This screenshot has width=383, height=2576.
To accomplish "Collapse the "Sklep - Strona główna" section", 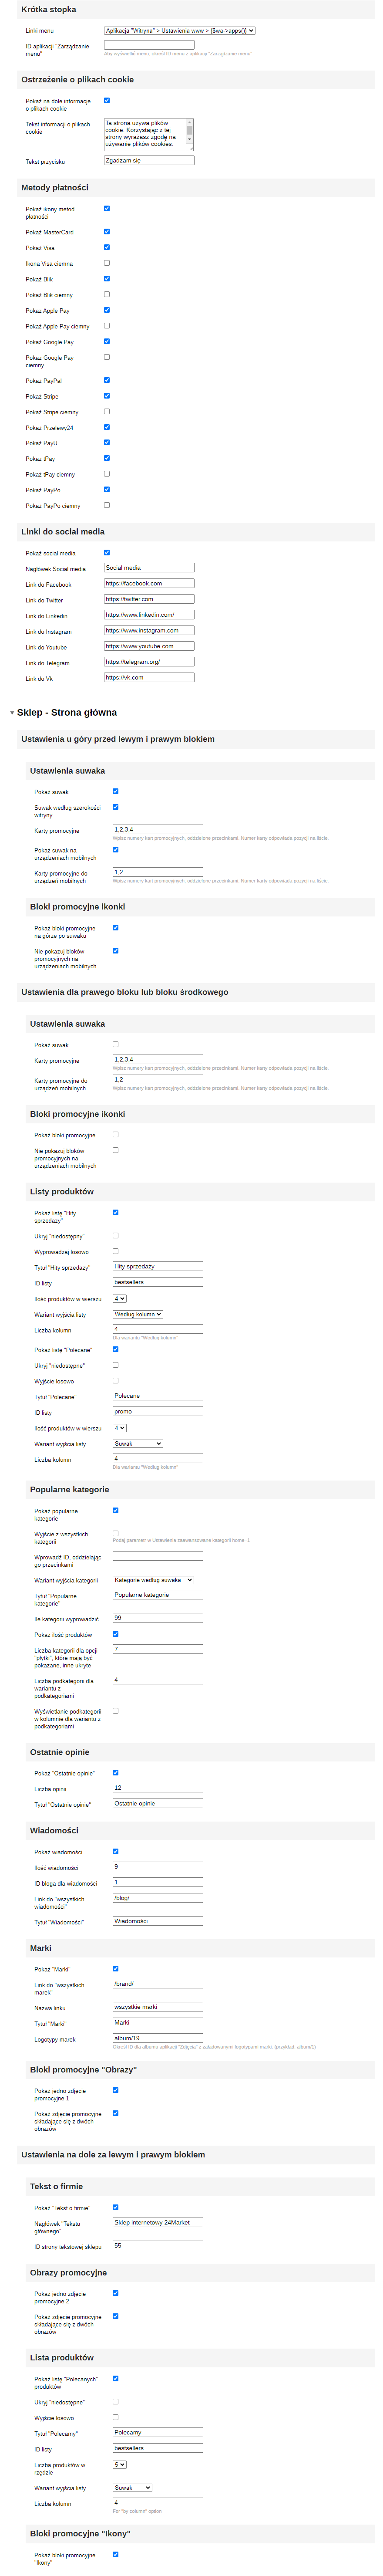I will point(12,713).
